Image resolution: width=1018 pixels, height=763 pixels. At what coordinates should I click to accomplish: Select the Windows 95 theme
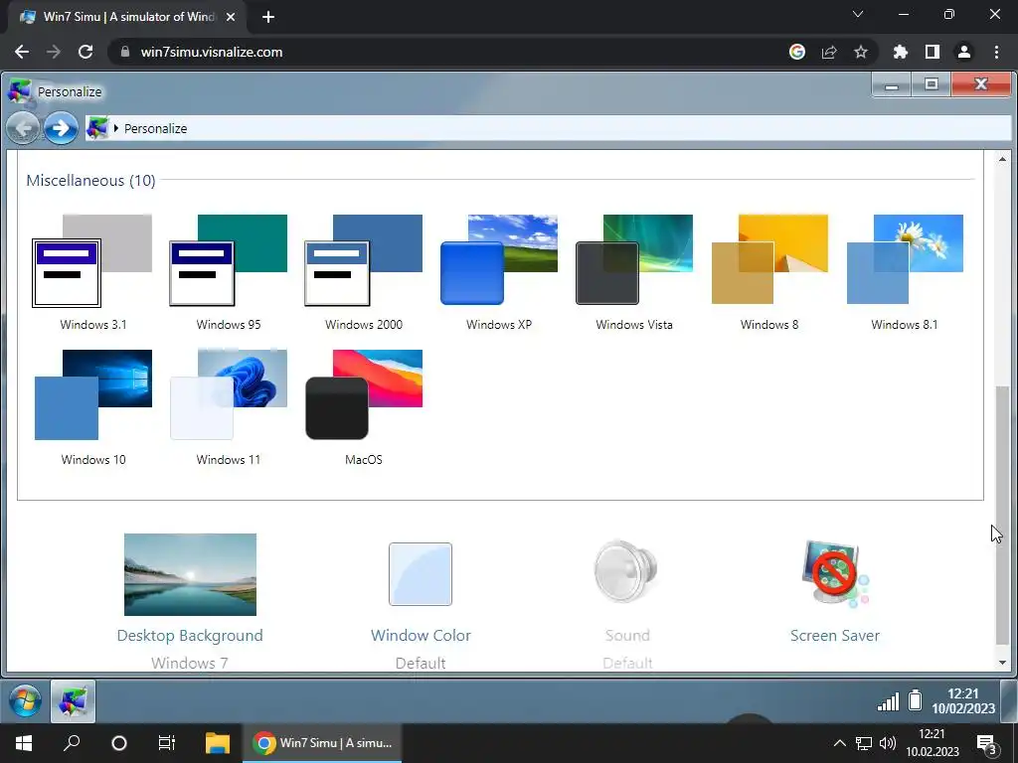point(228,272)
